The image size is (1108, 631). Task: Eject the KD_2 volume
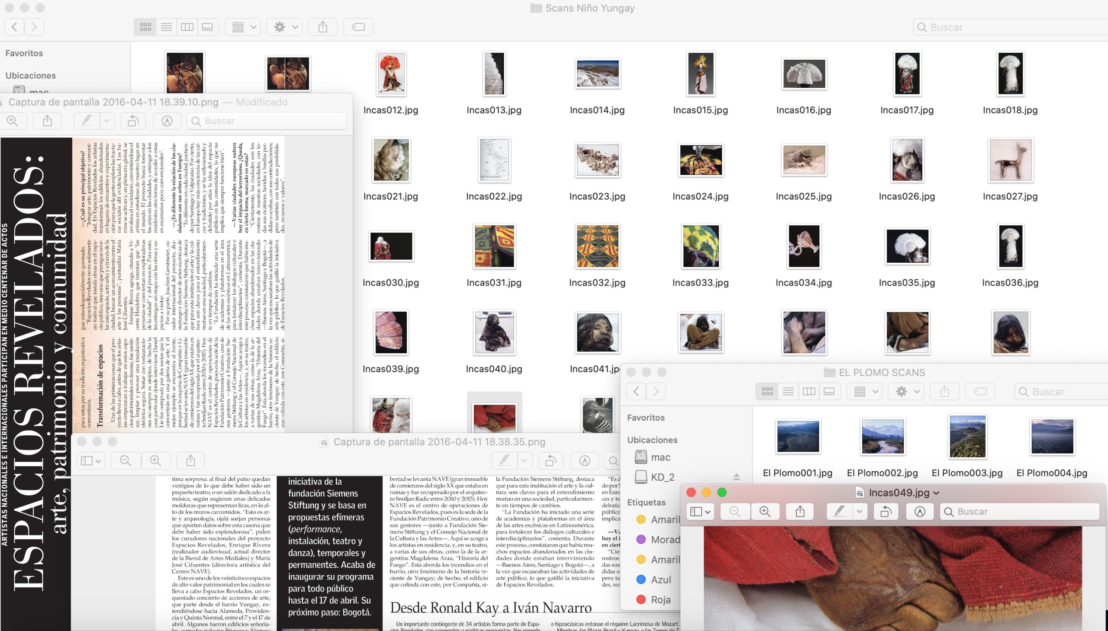(x=736, y=477)
